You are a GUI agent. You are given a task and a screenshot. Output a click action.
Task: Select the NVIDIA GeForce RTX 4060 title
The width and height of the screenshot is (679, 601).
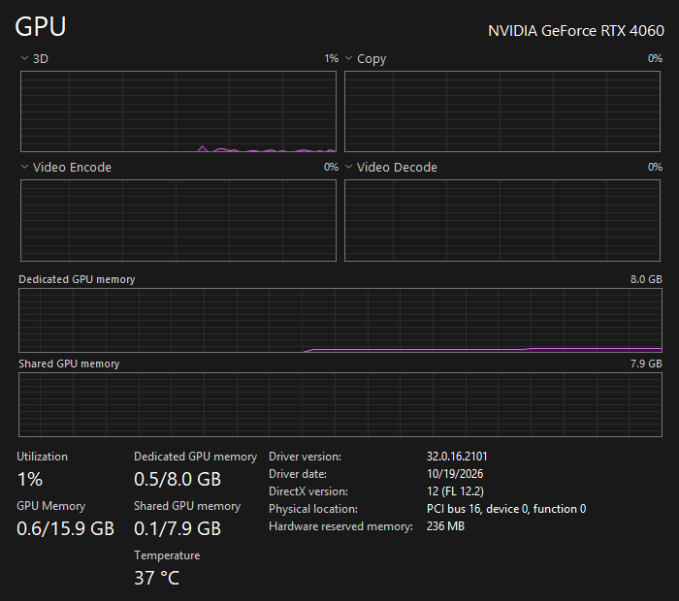(x=576, y=31)
